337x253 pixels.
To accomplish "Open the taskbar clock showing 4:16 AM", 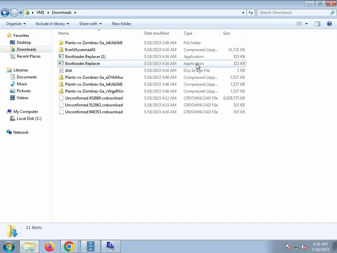I will point(320,247).
